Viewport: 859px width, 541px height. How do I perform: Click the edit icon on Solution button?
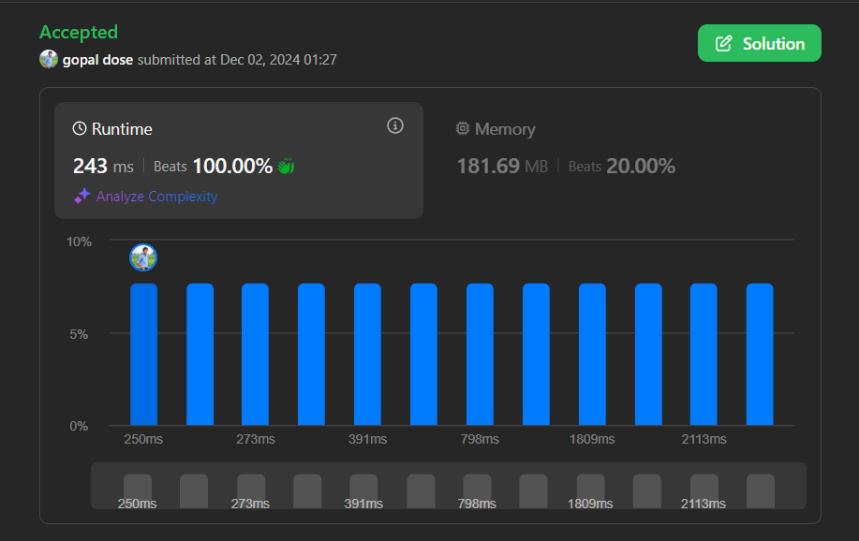(x=724, y=43)
